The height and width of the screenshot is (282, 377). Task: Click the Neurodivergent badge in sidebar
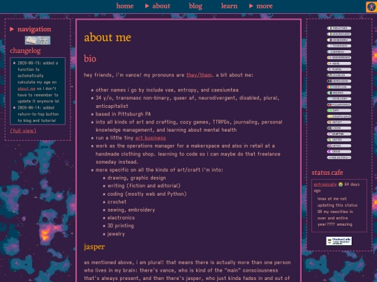click(x=339, y=58)
